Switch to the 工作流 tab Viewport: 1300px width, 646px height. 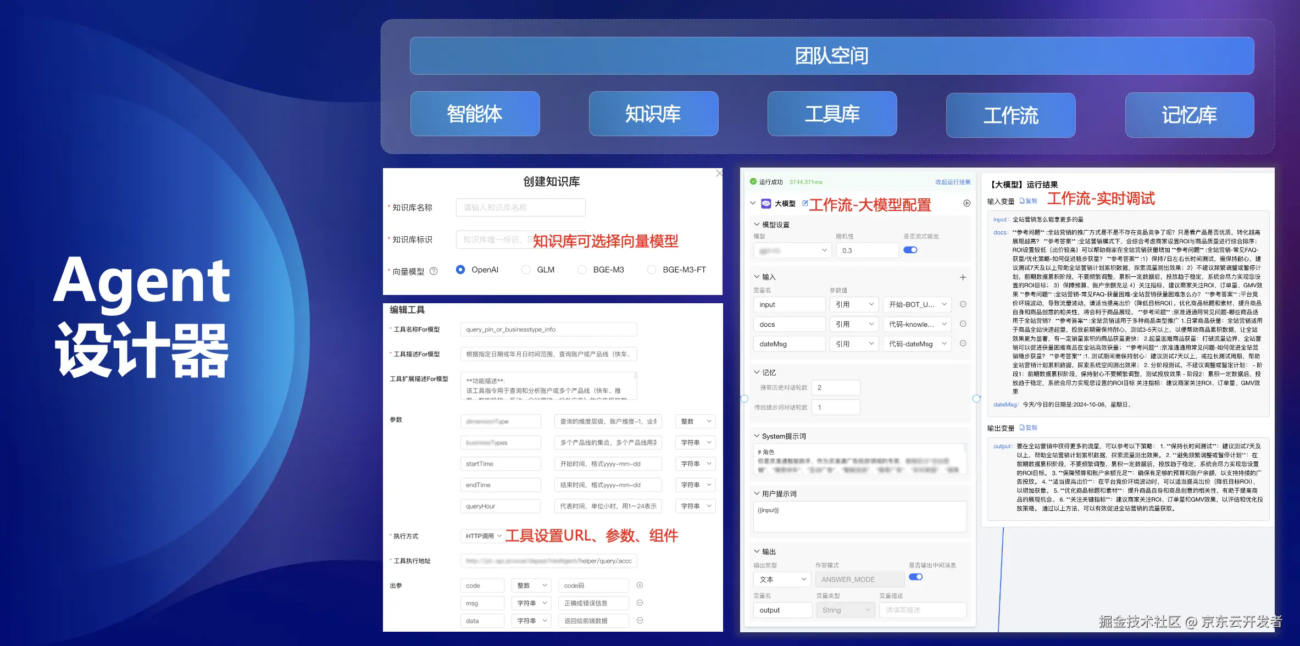click(x=1010, y=115)
